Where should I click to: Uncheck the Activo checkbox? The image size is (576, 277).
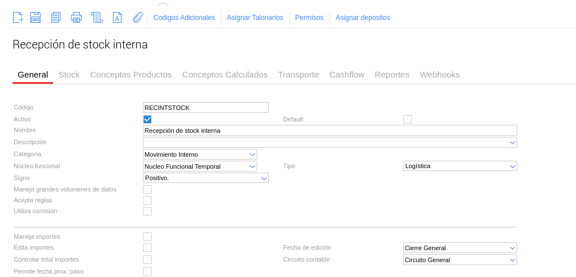click(x=147, y=119)
